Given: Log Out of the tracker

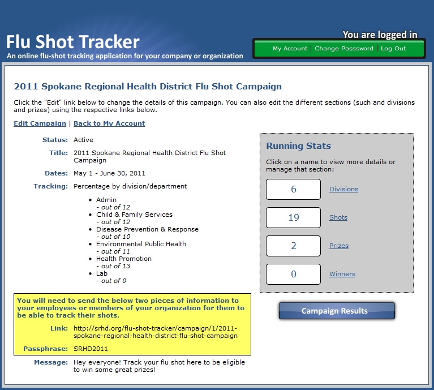Looking at the screenshot, I should tap(393, 49).
